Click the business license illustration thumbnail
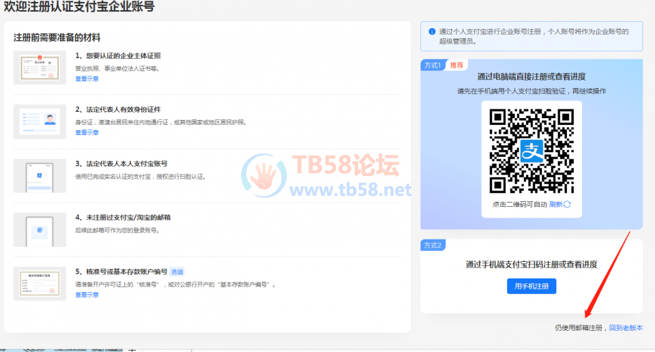Screen dimensions: 655x352 pos(40,68)
